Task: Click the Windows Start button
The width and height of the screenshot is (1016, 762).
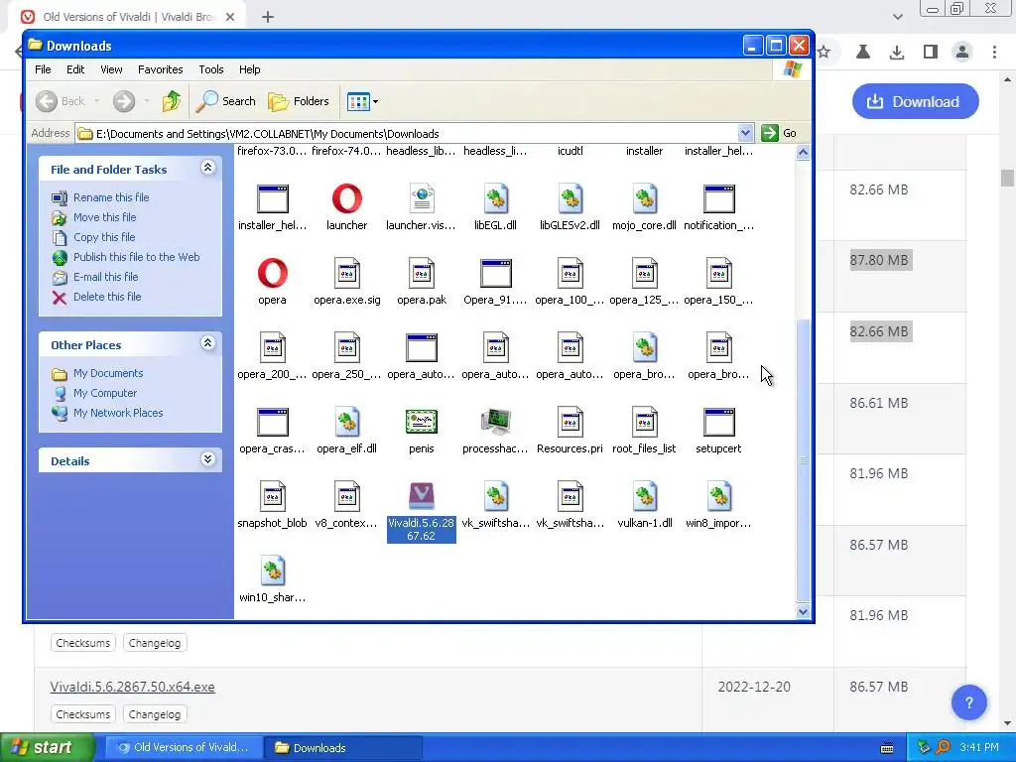Action: click(48, 748)
